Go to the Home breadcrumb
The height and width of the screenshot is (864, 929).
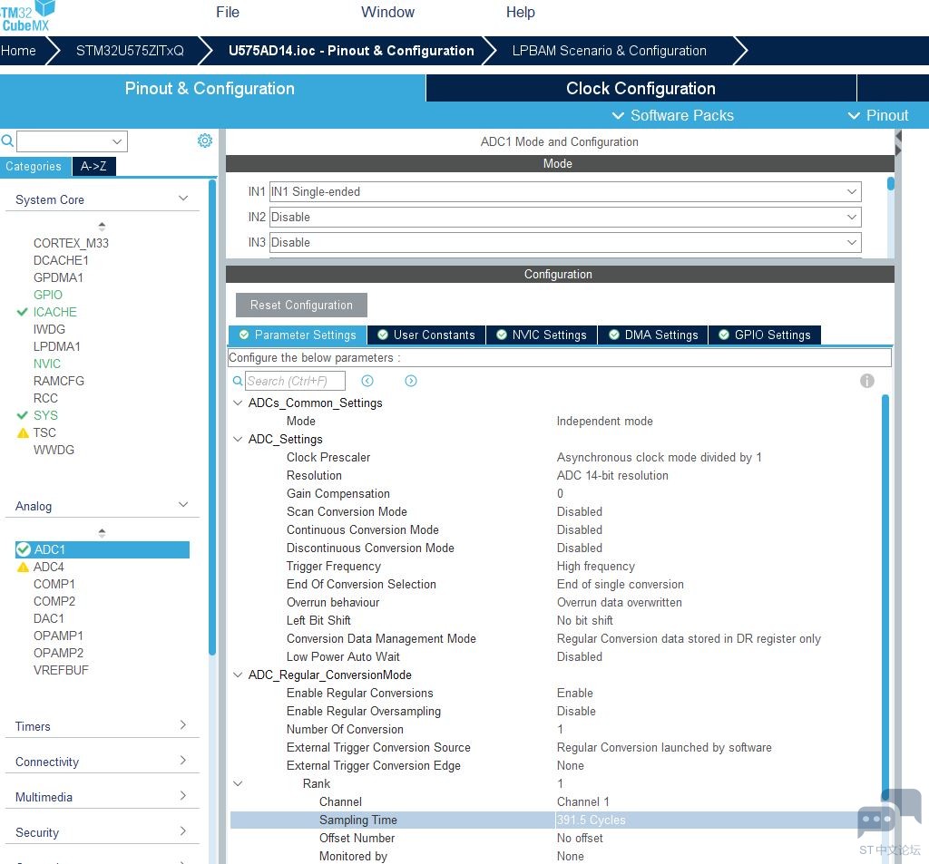[x=18, y=51]
